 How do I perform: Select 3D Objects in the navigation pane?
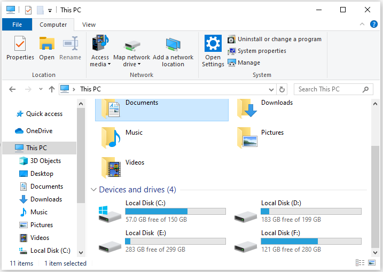point(40,161)
